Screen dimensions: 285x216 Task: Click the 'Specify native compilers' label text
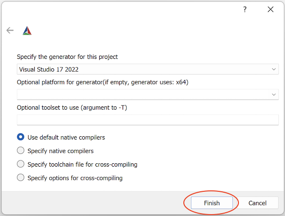pyautogui.click(x=60, y=151)
